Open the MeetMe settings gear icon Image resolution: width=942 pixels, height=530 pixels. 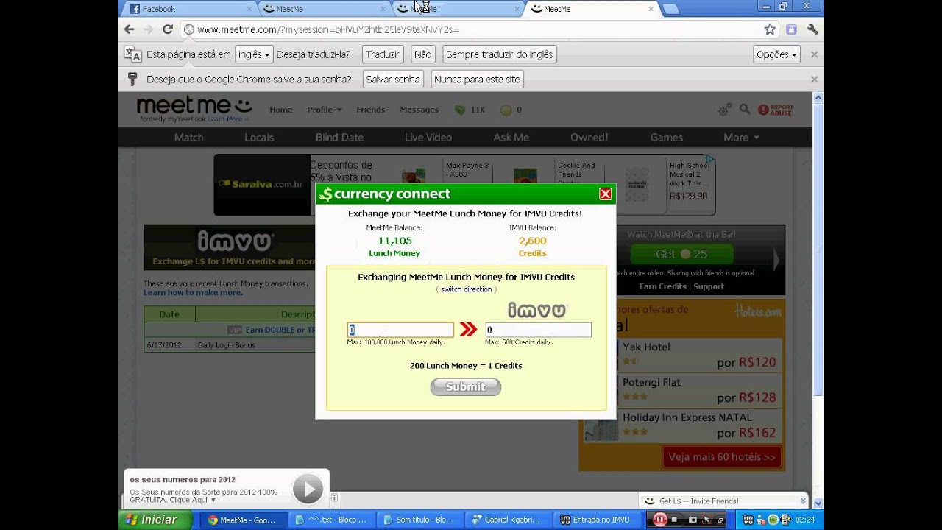coord(725,109)
